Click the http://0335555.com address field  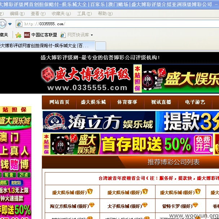point(118,24)
